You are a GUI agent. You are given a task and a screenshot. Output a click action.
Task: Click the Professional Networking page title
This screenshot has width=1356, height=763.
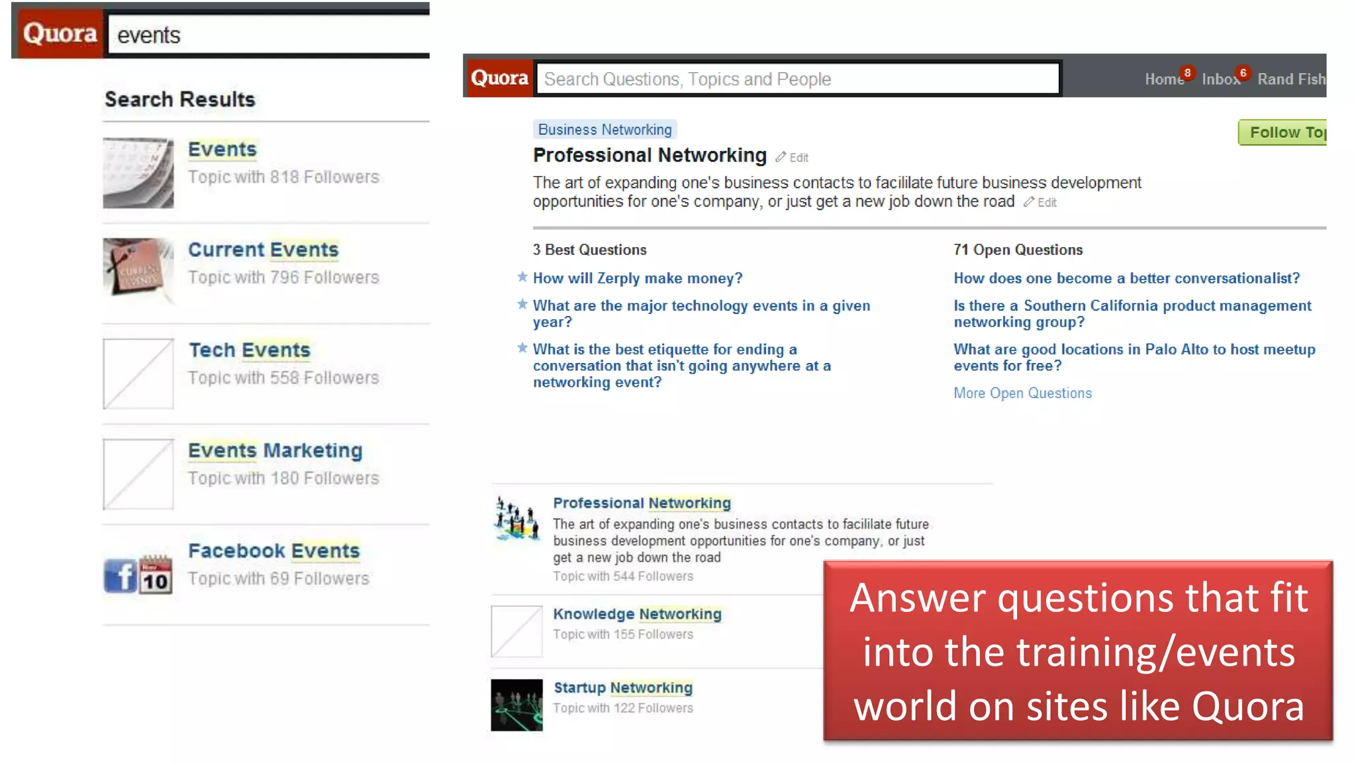(x=650, y=155)
